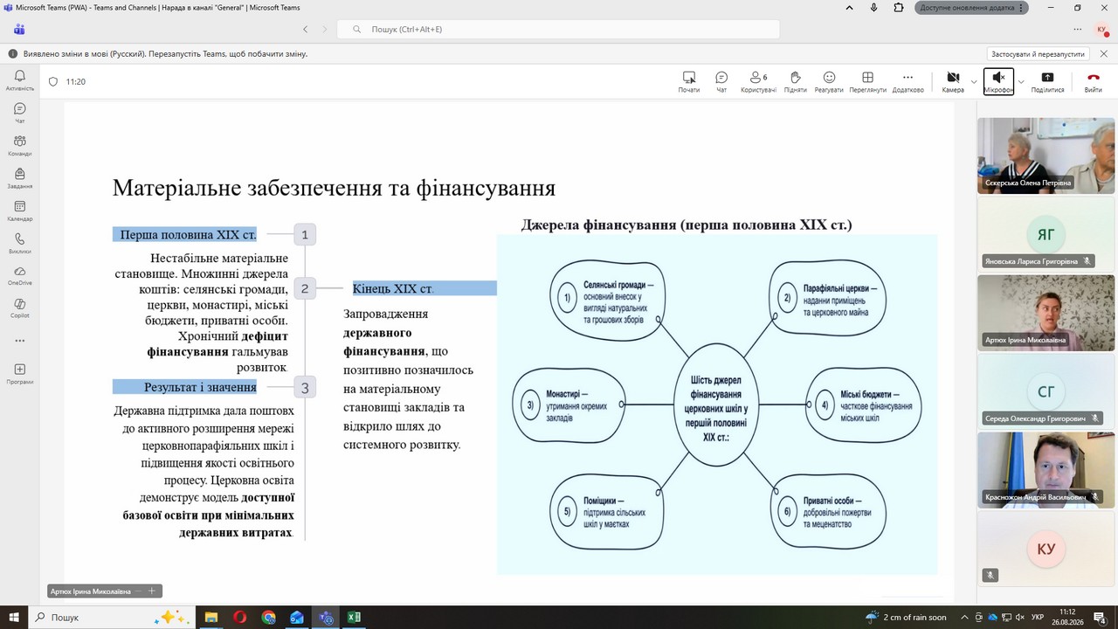Open reactions (Реагувати) menu
The image size is (1118, 629).
[x=829, y=82]
